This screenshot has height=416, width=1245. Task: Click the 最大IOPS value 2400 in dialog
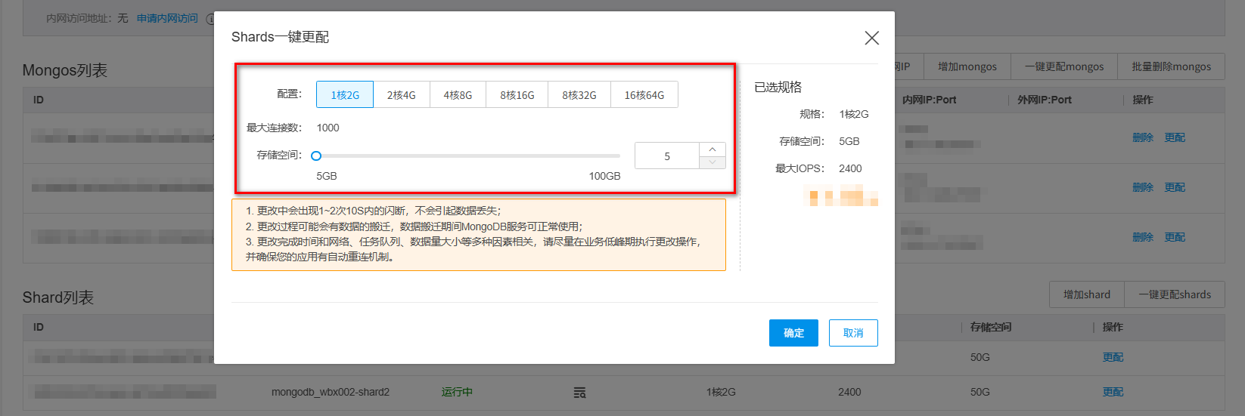point(850,168)
